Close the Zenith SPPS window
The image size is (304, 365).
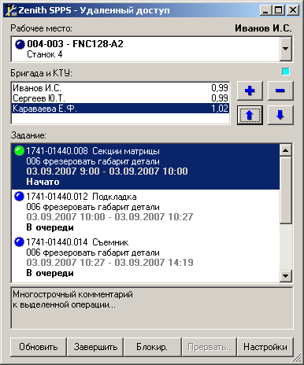(293, 10)
